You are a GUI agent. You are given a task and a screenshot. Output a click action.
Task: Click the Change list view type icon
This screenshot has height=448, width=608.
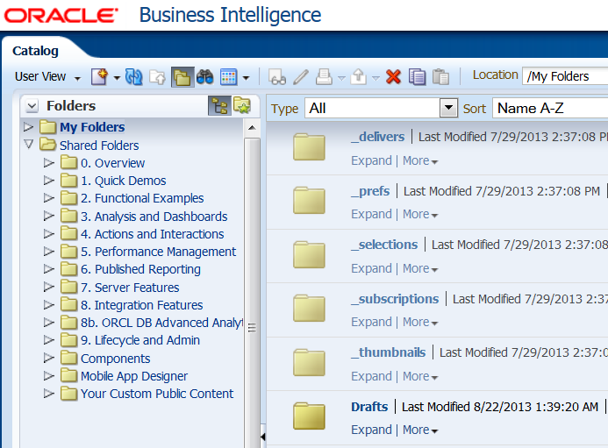pos(228,77)
